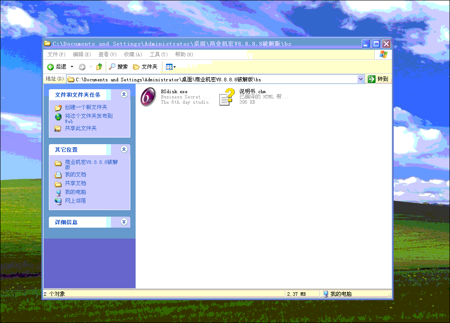Maximize the Explorer window

click(376, 44)
